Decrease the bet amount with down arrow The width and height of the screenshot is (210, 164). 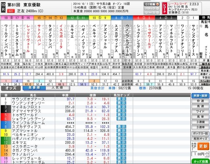(x=207, y=156)
